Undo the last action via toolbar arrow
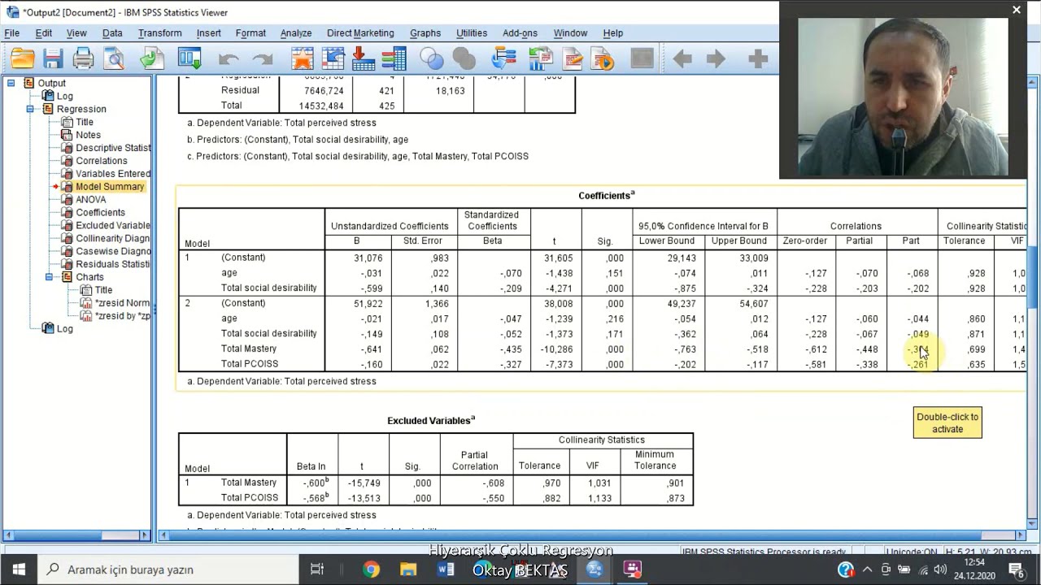Screen dimensions: 1041x585 (x=229, y=58)
